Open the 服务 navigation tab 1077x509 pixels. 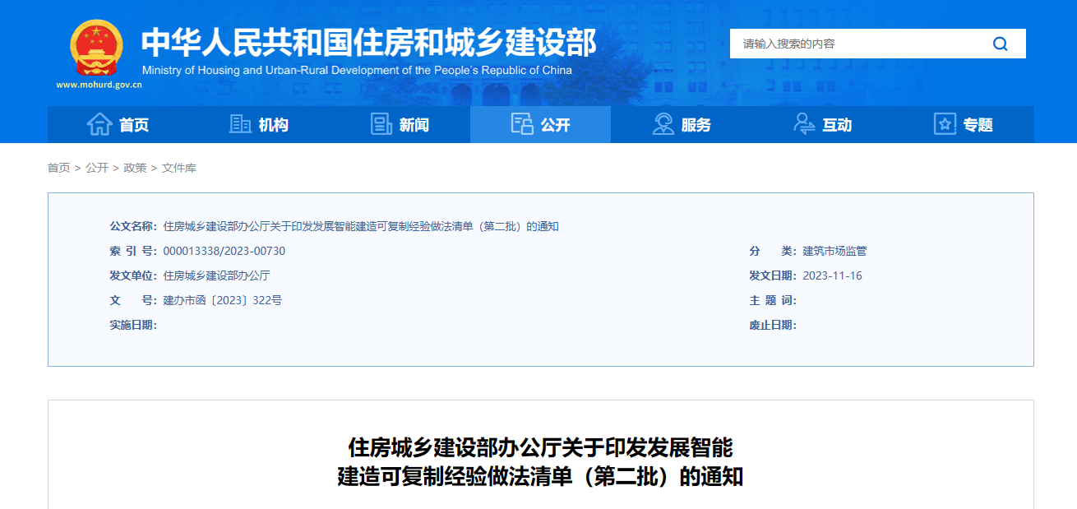click(682, 124)
